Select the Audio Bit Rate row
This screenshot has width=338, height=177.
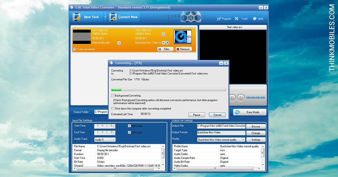point(217,162)
